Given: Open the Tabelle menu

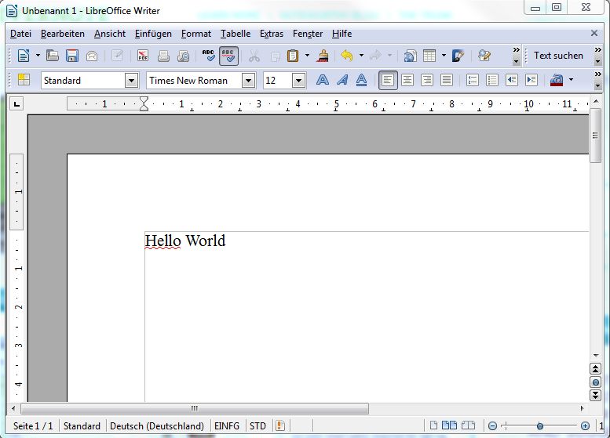Looking at the screenshot, I should pyautogui.click(x=236, y=34).
